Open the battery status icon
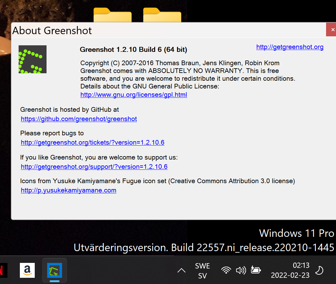Image resolution: width=336 pixels, height=284 pixels. 256,270
